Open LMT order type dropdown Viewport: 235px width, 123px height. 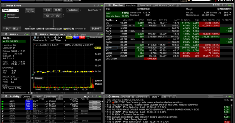43,29
